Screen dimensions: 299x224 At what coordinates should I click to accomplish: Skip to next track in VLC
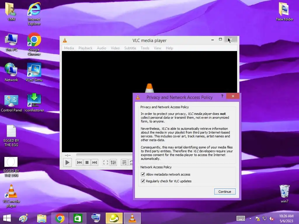pyautogui.click(x=95, y=162)
